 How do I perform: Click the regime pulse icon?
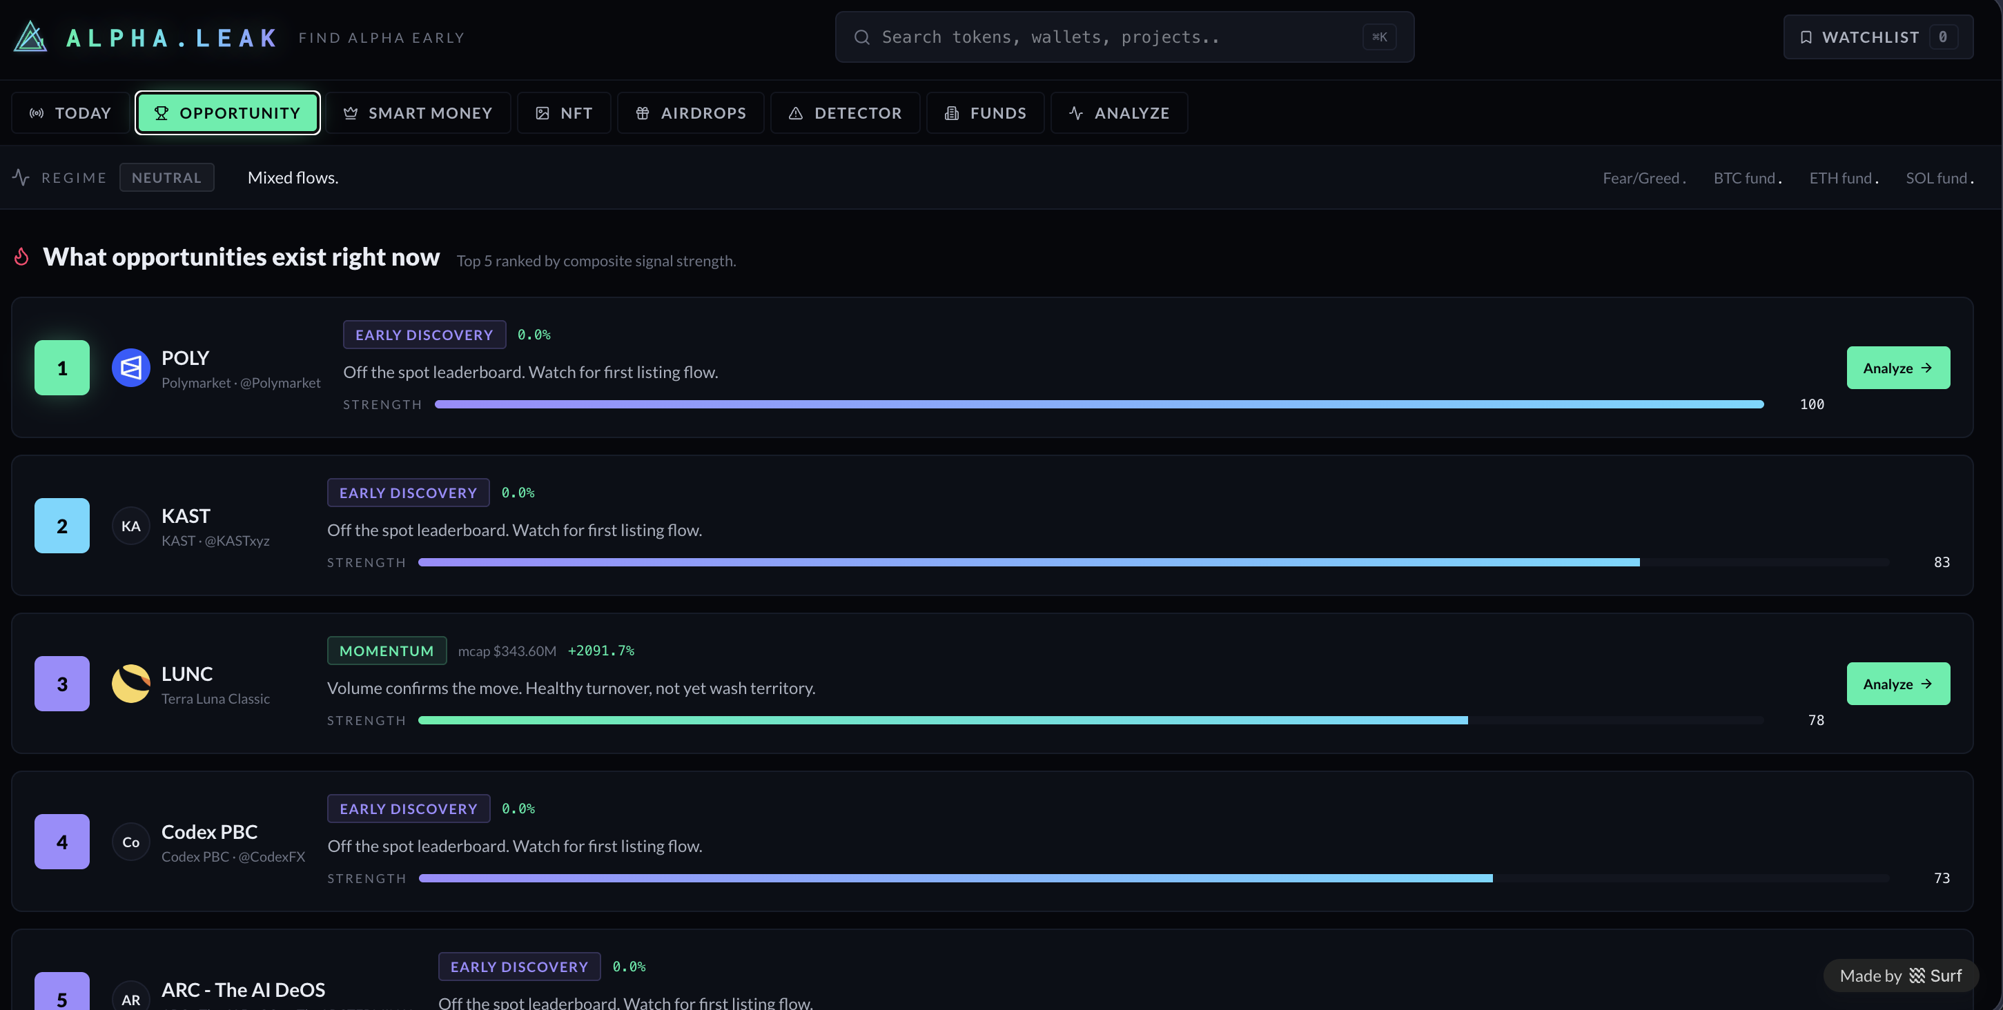point(21,177)
